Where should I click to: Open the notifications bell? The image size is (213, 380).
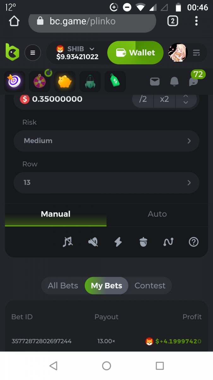[174, 82]
